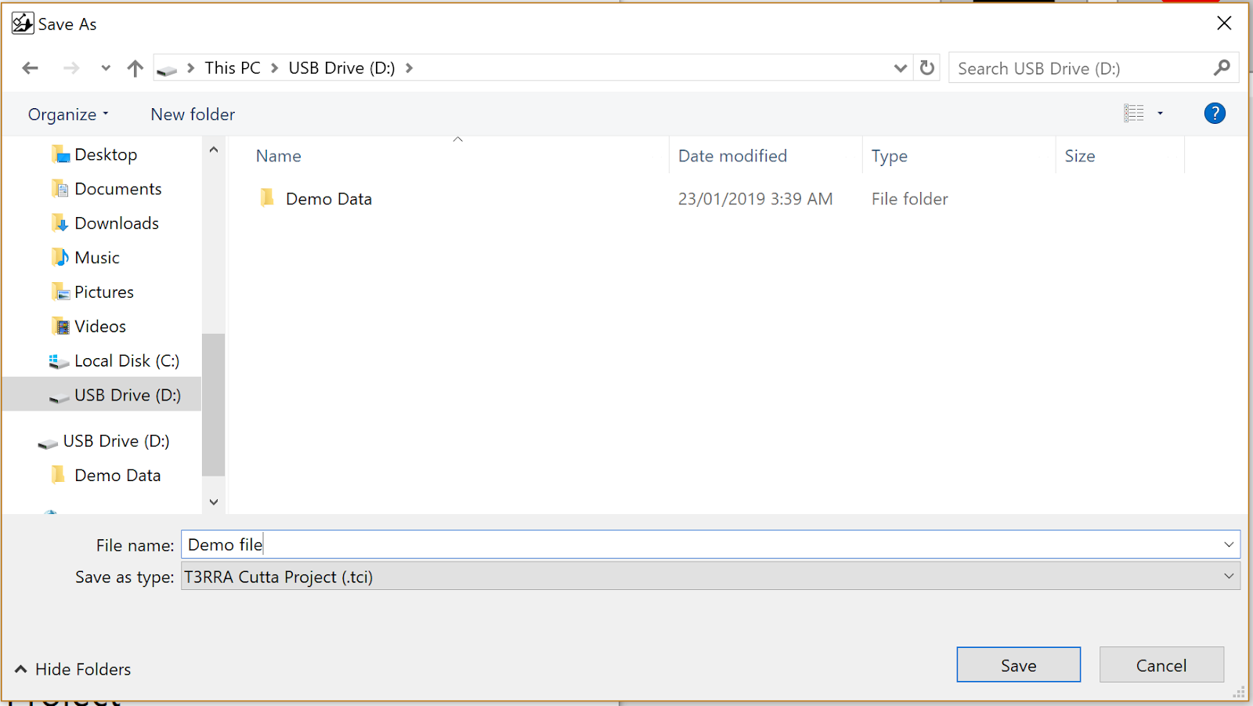Click the Desktop folder icon

click(x=60, y=154)
